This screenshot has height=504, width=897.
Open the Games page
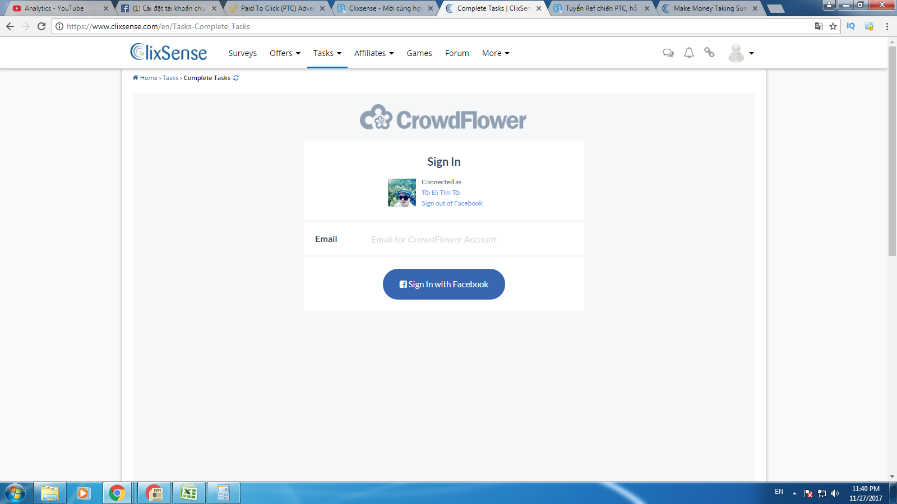(419, 53)
